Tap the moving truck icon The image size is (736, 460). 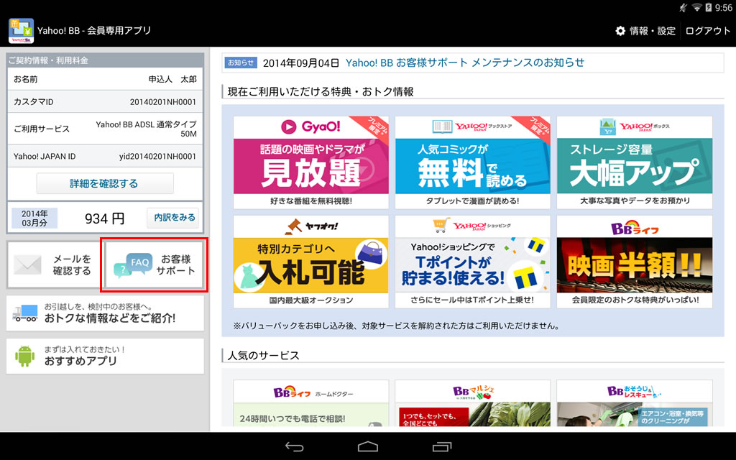pos(25,313)
